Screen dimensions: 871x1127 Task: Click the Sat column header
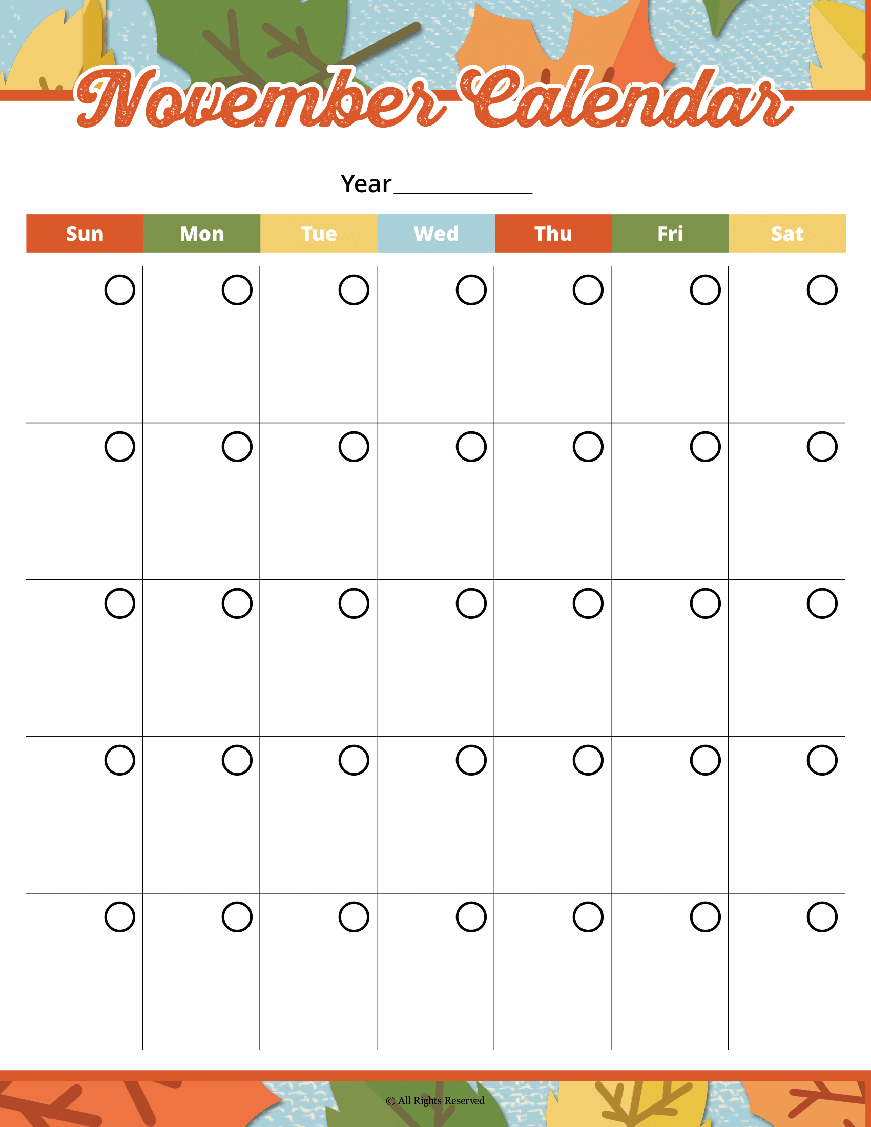click(x=787, y=233)
